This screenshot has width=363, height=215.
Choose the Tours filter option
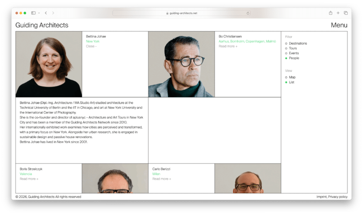click(286, 48)
